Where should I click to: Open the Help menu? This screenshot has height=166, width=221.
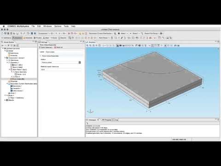click(73, 26)
